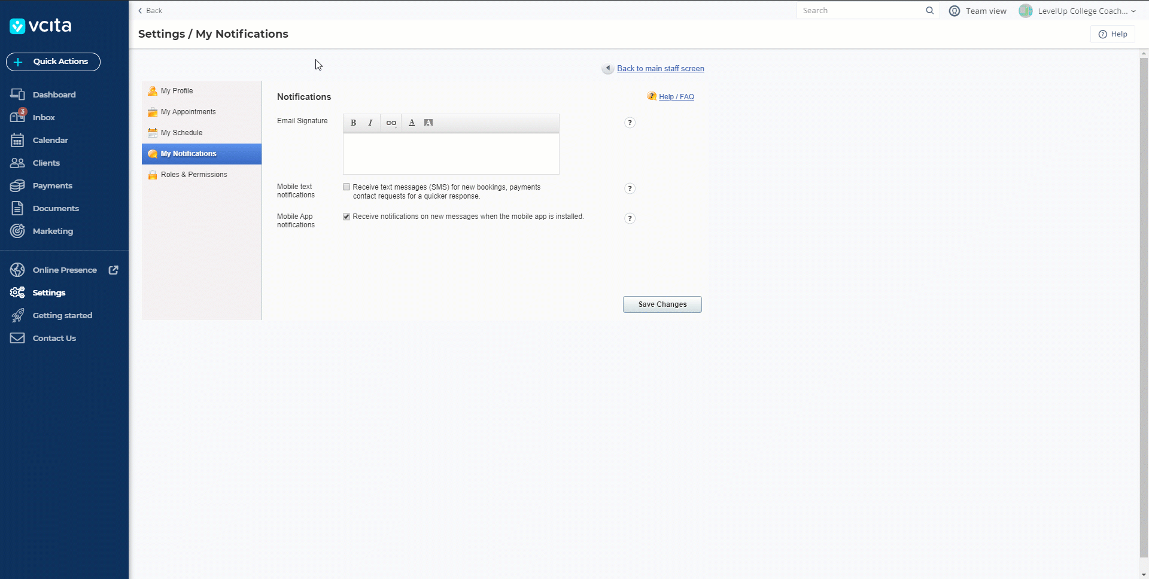Image resolution: width=1149 pixels, height=579 pixels.
Task: Open Quick Actions menu
Action: (53, 62)
